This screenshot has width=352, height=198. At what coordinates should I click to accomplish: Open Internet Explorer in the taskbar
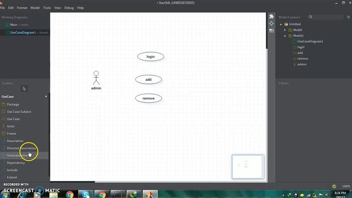(22, 195)
